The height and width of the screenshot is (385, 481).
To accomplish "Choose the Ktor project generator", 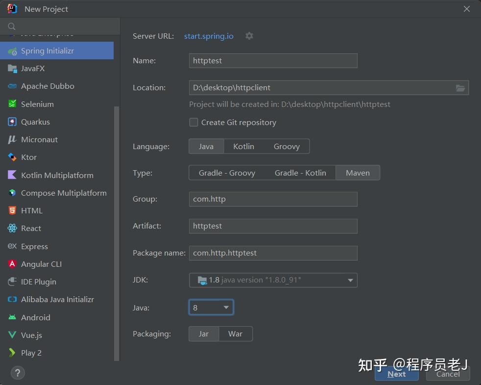I will coord(28,157).
